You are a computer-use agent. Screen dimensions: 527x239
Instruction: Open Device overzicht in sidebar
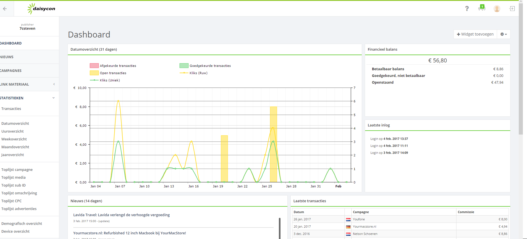[15, 231]
